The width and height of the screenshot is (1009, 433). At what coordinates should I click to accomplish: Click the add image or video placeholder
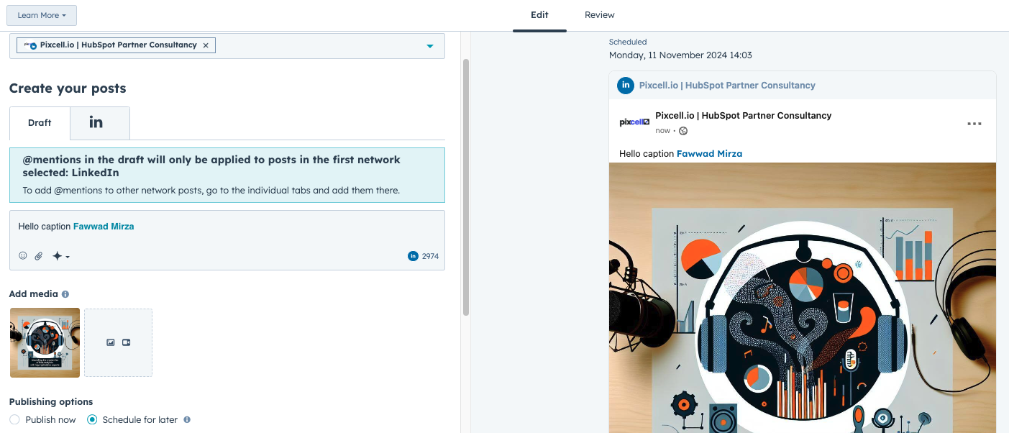coord(118,342)
